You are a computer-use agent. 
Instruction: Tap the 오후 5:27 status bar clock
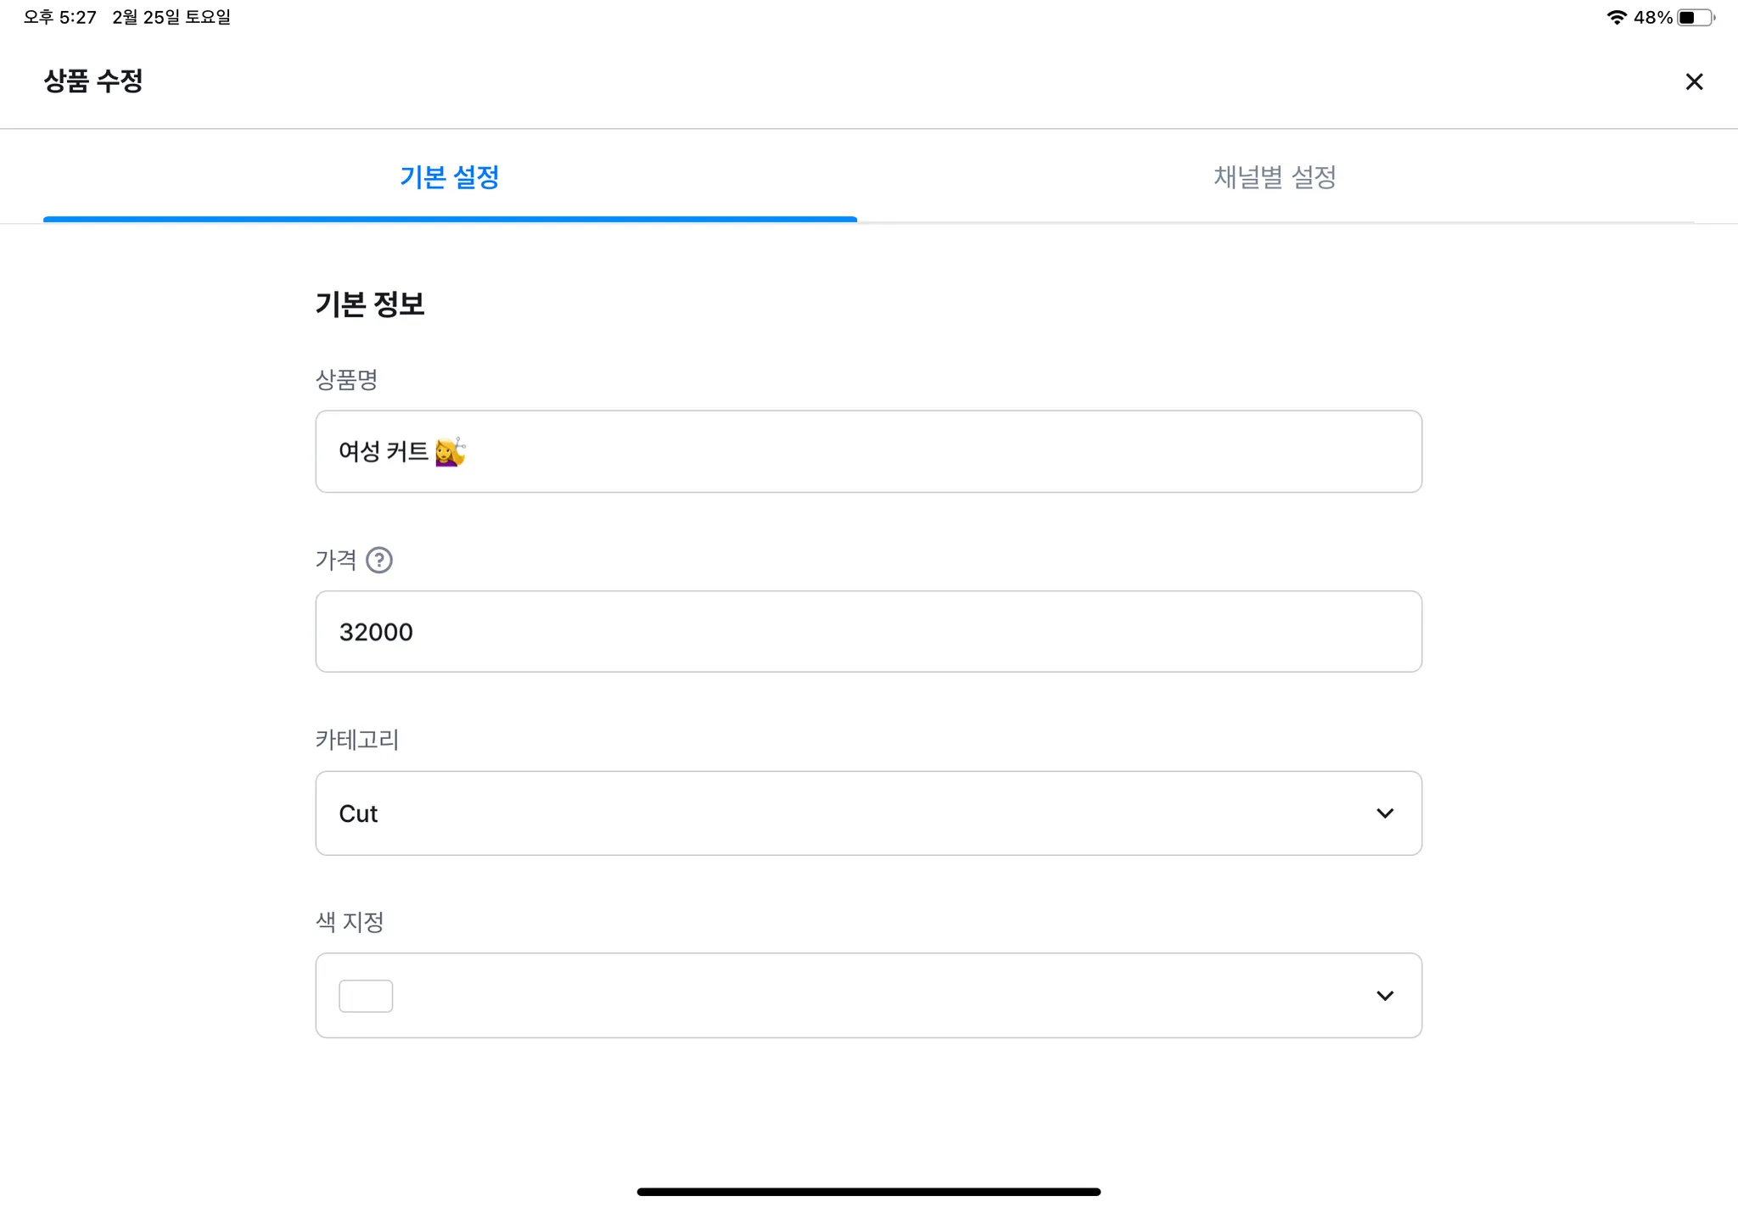pos(60,17)
